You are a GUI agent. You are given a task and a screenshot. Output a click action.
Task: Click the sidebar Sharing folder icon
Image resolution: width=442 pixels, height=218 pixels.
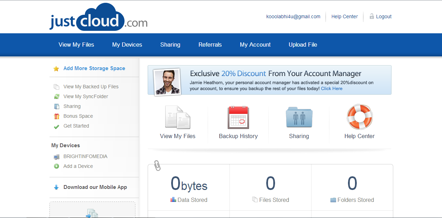click(x=56, y=106)
